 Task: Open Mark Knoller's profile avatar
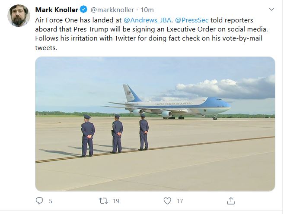pos(18,16)
